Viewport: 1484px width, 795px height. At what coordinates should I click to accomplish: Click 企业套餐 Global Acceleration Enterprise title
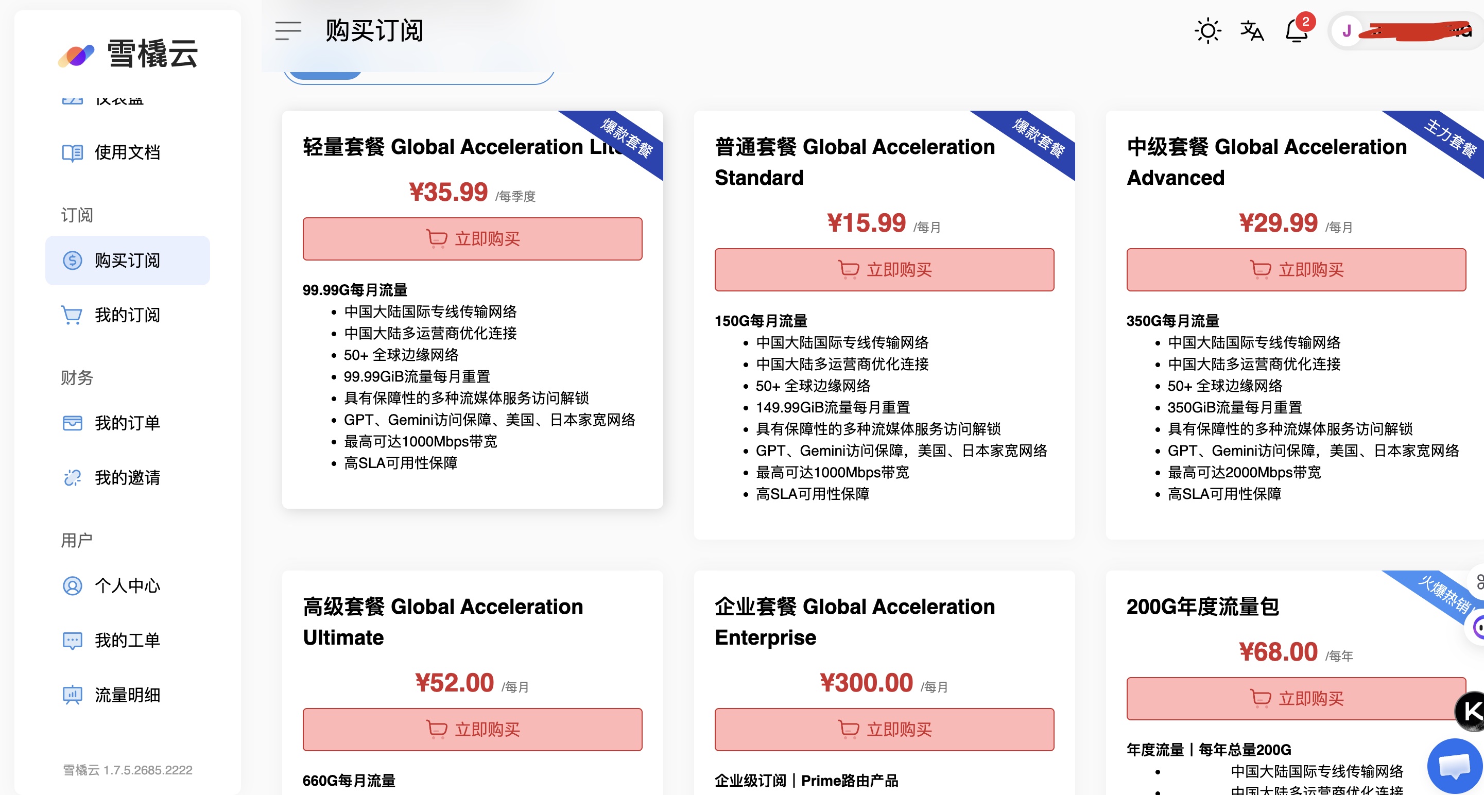pyautogui.click(x=855, y=621)
